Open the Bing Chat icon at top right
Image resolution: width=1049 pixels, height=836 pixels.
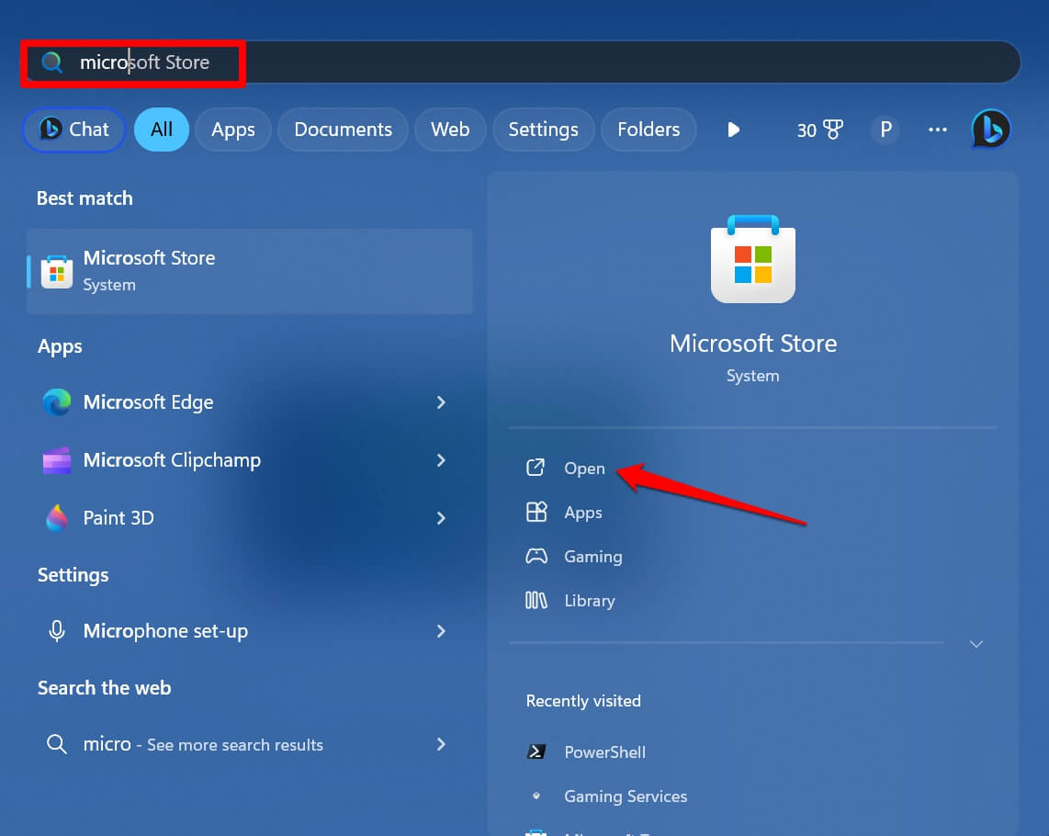[990, 130]
